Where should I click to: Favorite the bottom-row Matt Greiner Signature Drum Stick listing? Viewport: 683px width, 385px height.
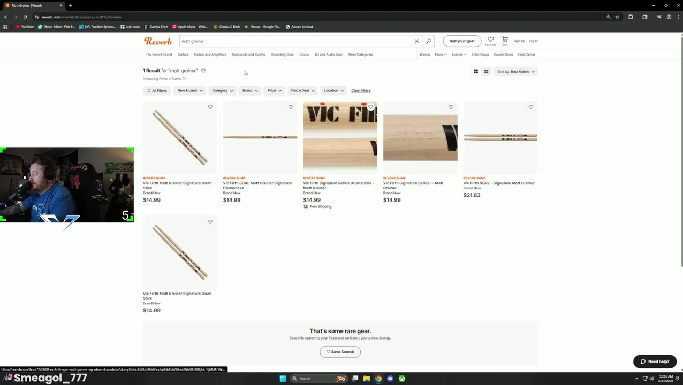(x=210, y=221)
